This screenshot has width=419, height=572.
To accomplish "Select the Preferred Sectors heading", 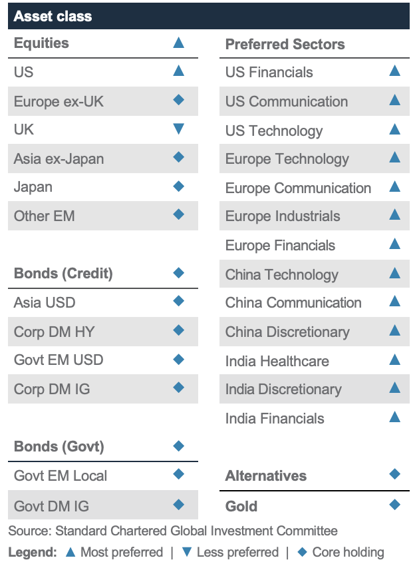I will 285,44.
